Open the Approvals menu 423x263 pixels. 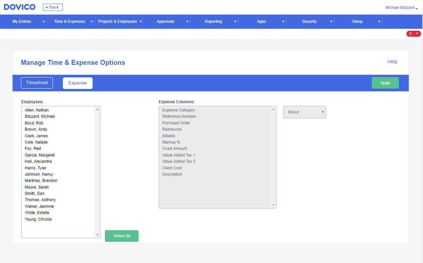[x=165, y=21]
